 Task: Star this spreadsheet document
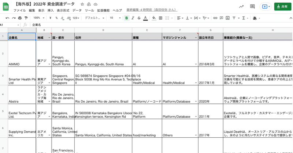coord(82,4)
